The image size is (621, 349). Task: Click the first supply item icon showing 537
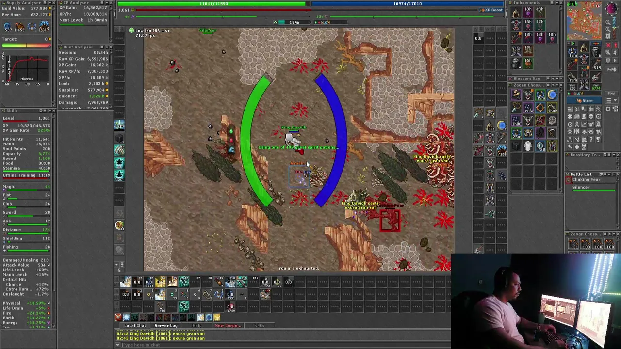(x=7, y=27)
